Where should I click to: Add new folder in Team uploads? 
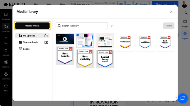pyautogui.click(x=46, y=43)
